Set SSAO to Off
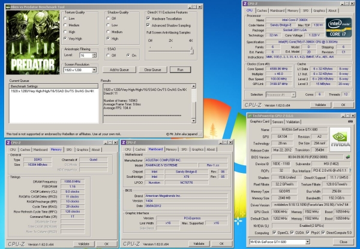This screenshot has width=360, height=249. tap(108, 56)
